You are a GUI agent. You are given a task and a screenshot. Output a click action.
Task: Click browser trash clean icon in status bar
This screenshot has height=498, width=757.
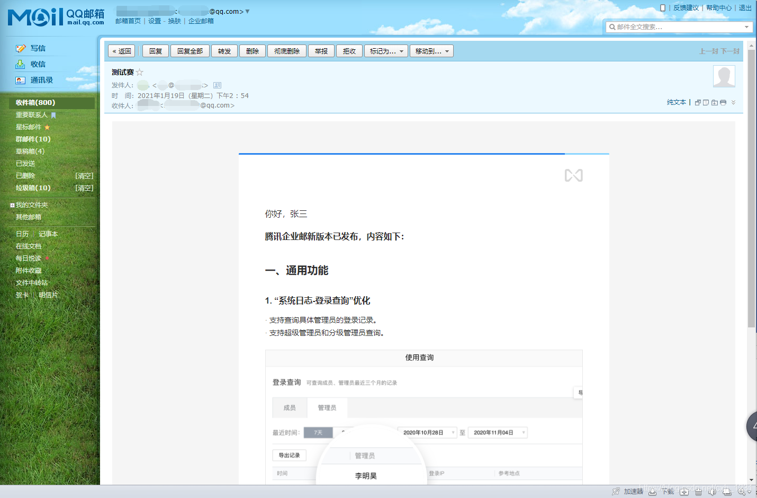click(698, 492)
